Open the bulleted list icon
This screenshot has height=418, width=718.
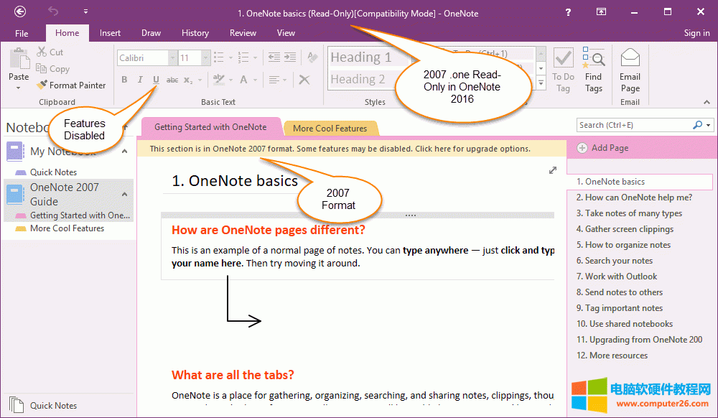point(219,57)
